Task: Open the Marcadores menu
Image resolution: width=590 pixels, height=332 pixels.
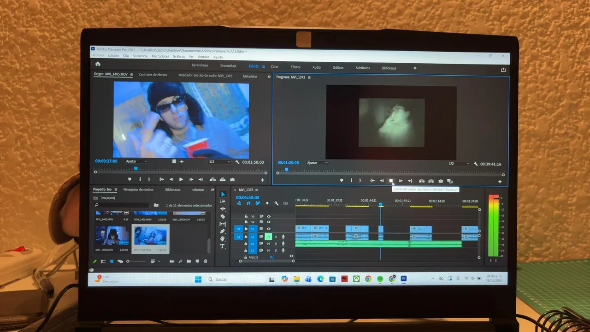Action: (160, 56)
